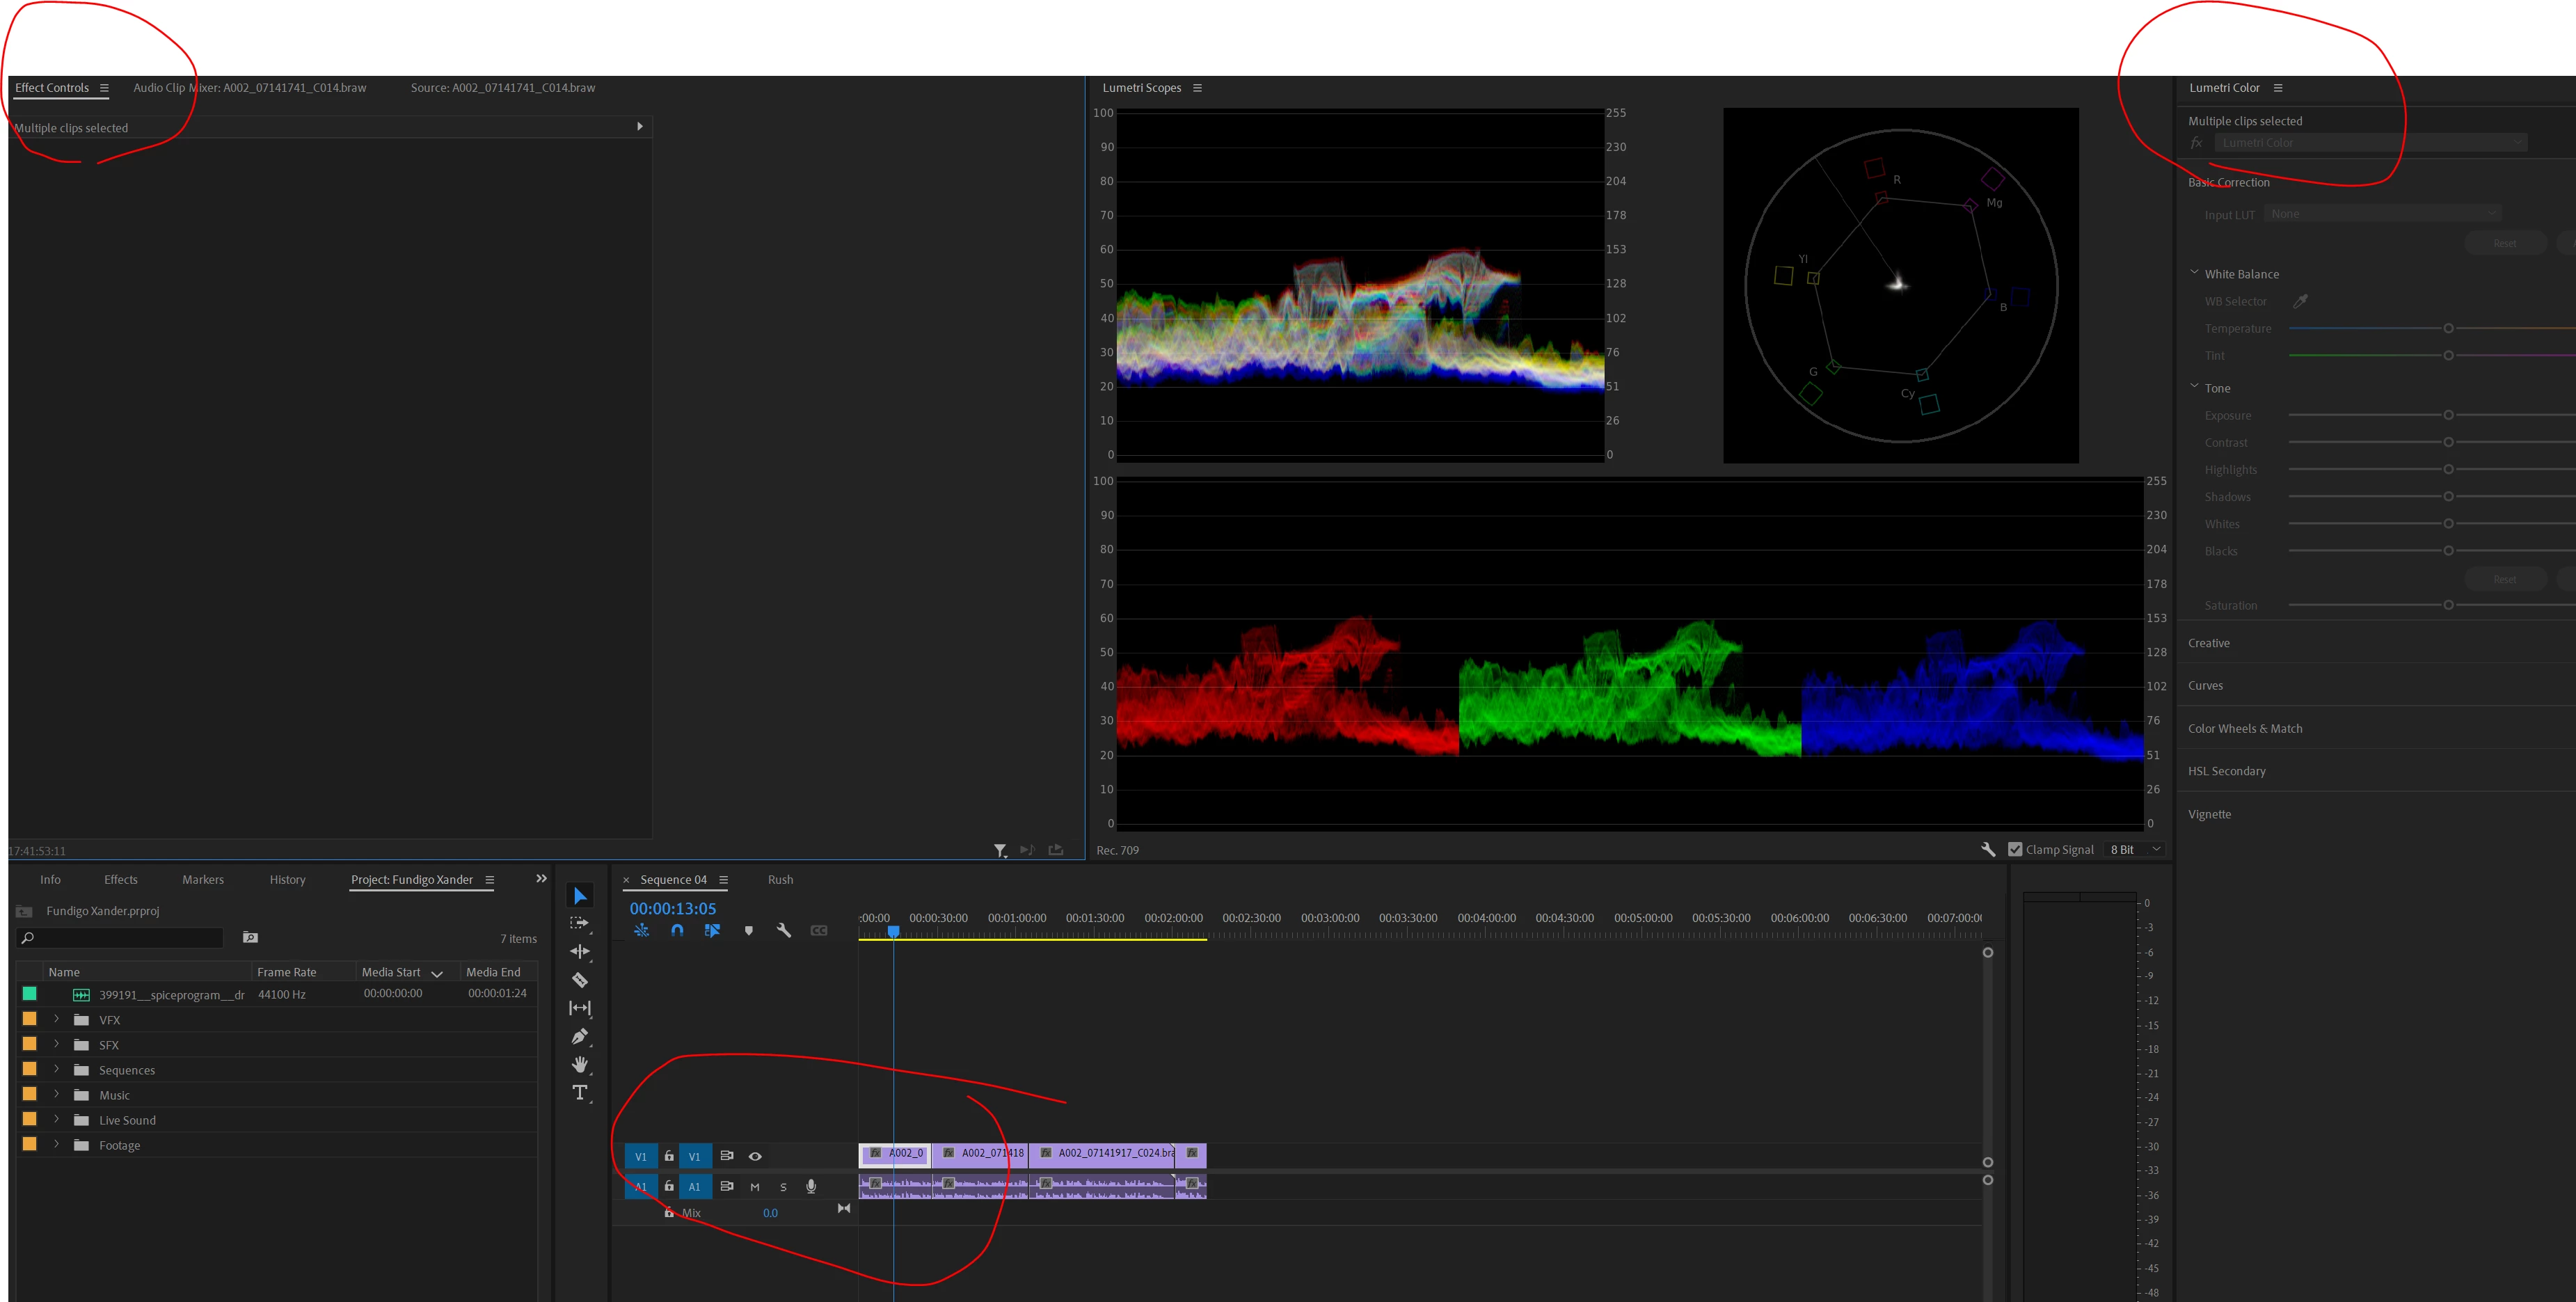Toggle V1 track output eye
2576x1302 pixels.
pos(755,1156)
